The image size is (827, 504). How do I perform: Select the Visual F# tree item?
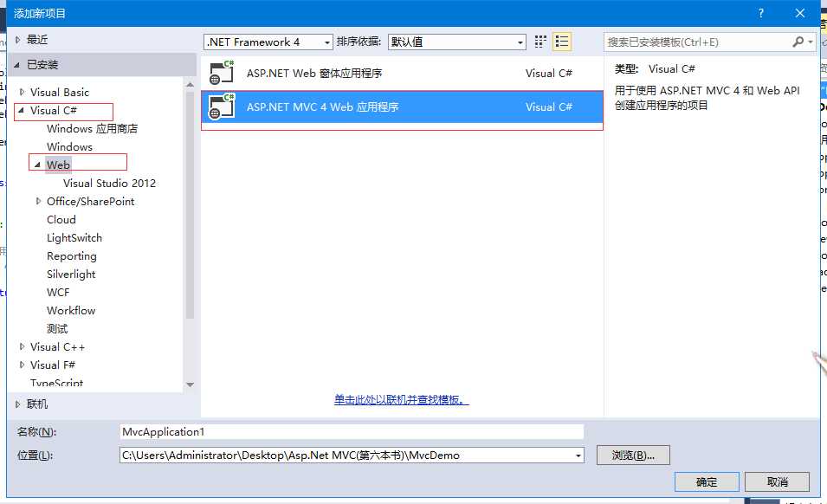(53, 365)
